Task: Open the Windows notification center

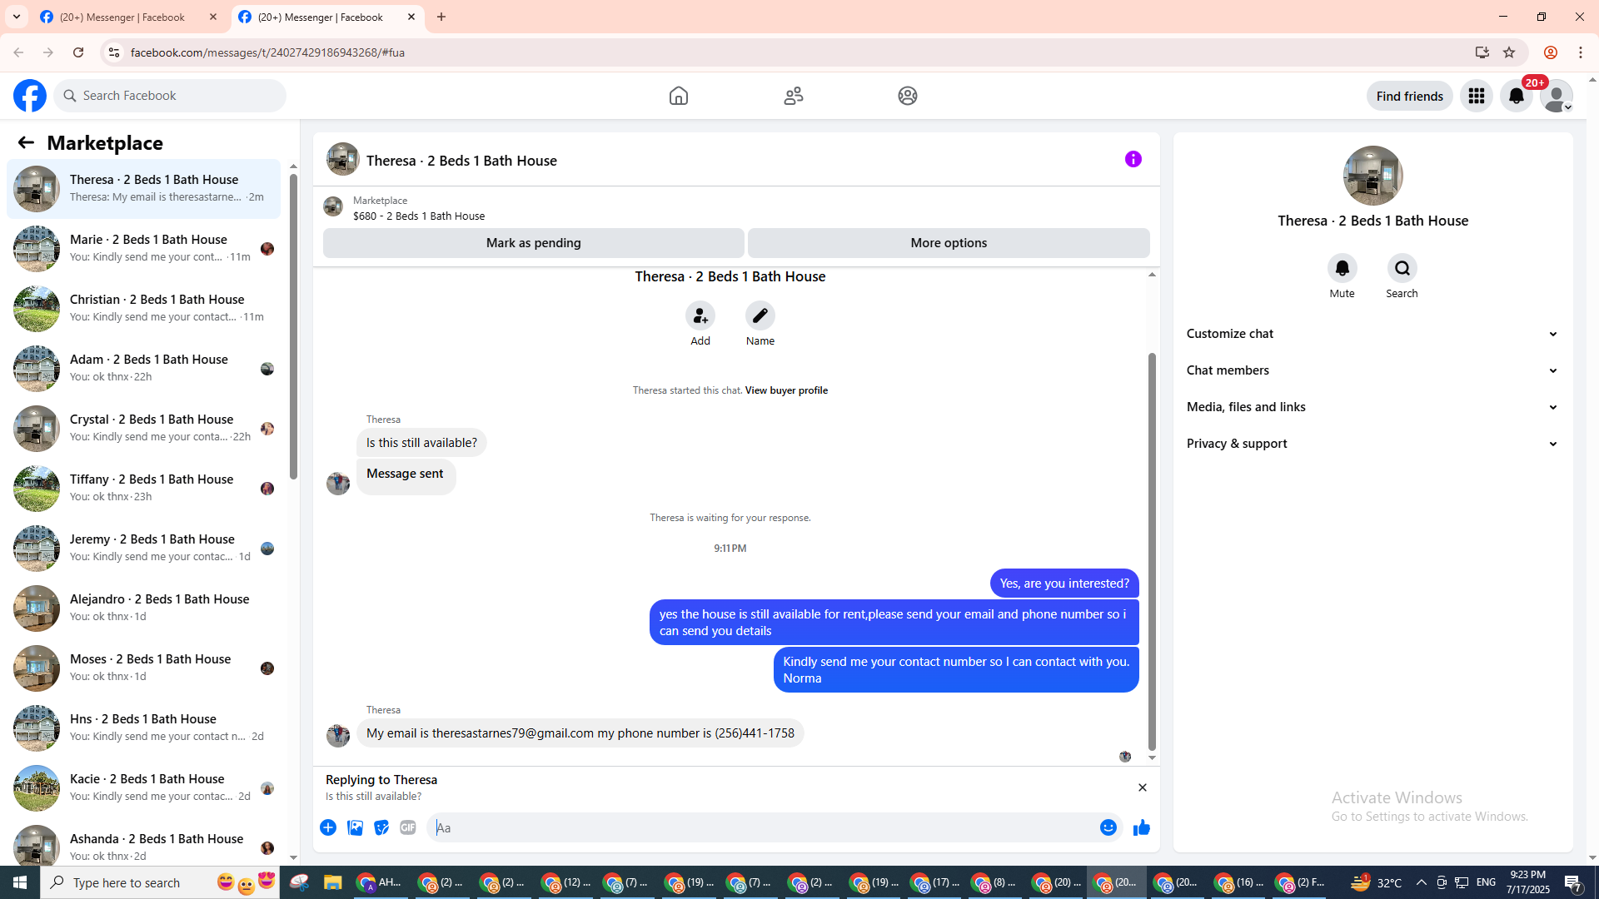Action: pos(1573,882)
